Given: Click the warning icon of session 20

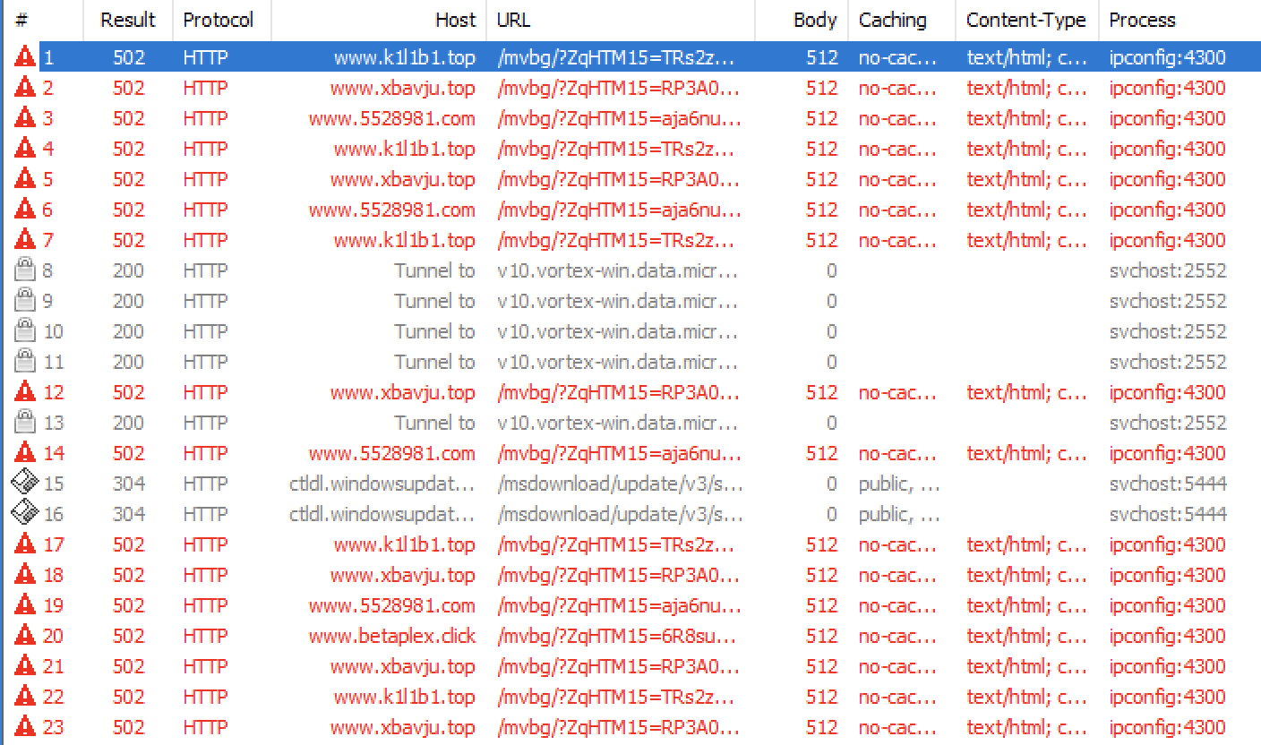Looking at the screenshot, I should [25, 636].
